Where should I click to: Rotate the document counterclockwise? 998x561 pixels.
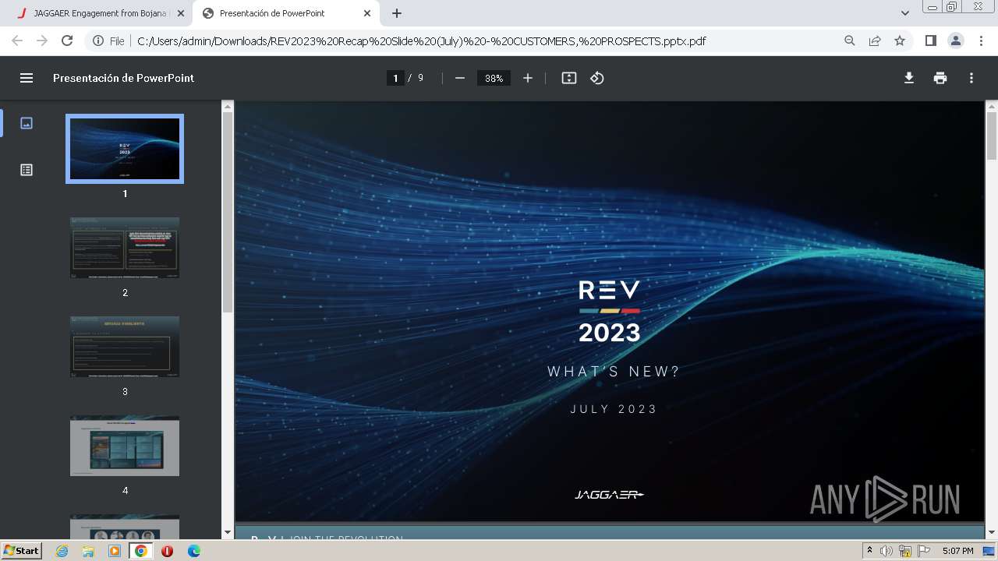(x=597, y=78)
